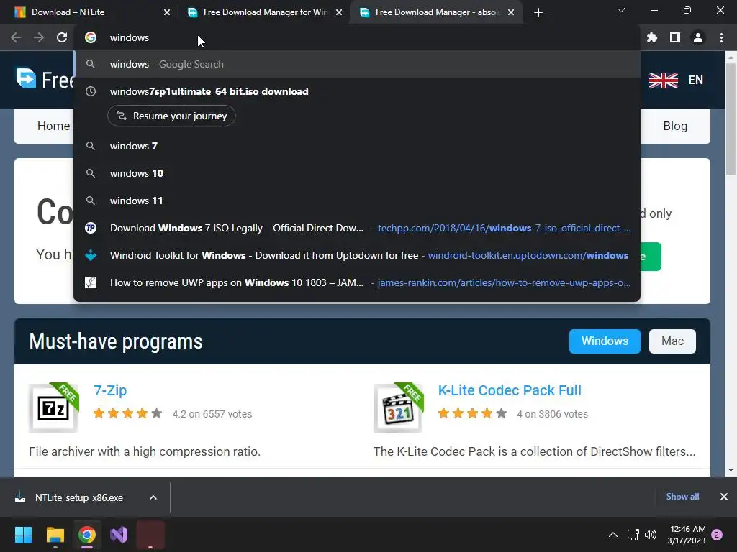The width and height of the screenshot is (737, 552).
Task: Open the 7-Zip program link
Action: pyautogui.click(x=110, y=390)
